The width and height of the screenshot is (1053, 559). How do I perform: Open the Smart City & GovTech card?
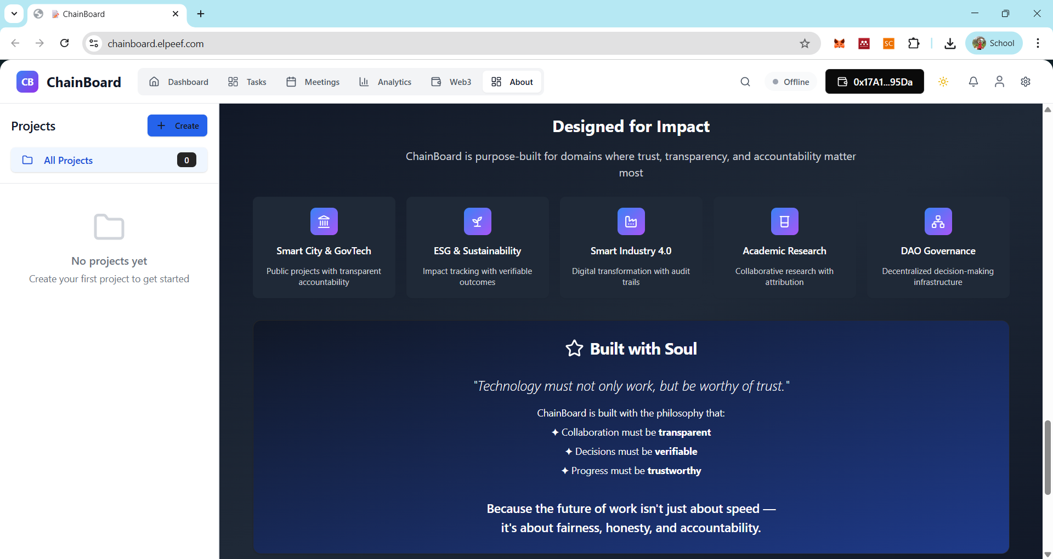[324, 247]
